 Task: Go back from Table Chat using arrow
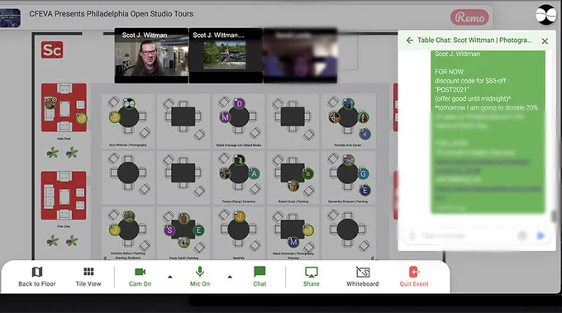point(410,40)
